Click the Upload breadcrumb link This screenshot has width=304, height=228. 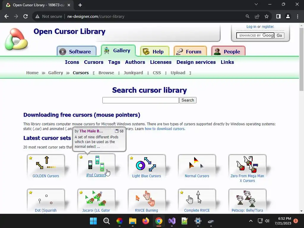pos(178,73)
